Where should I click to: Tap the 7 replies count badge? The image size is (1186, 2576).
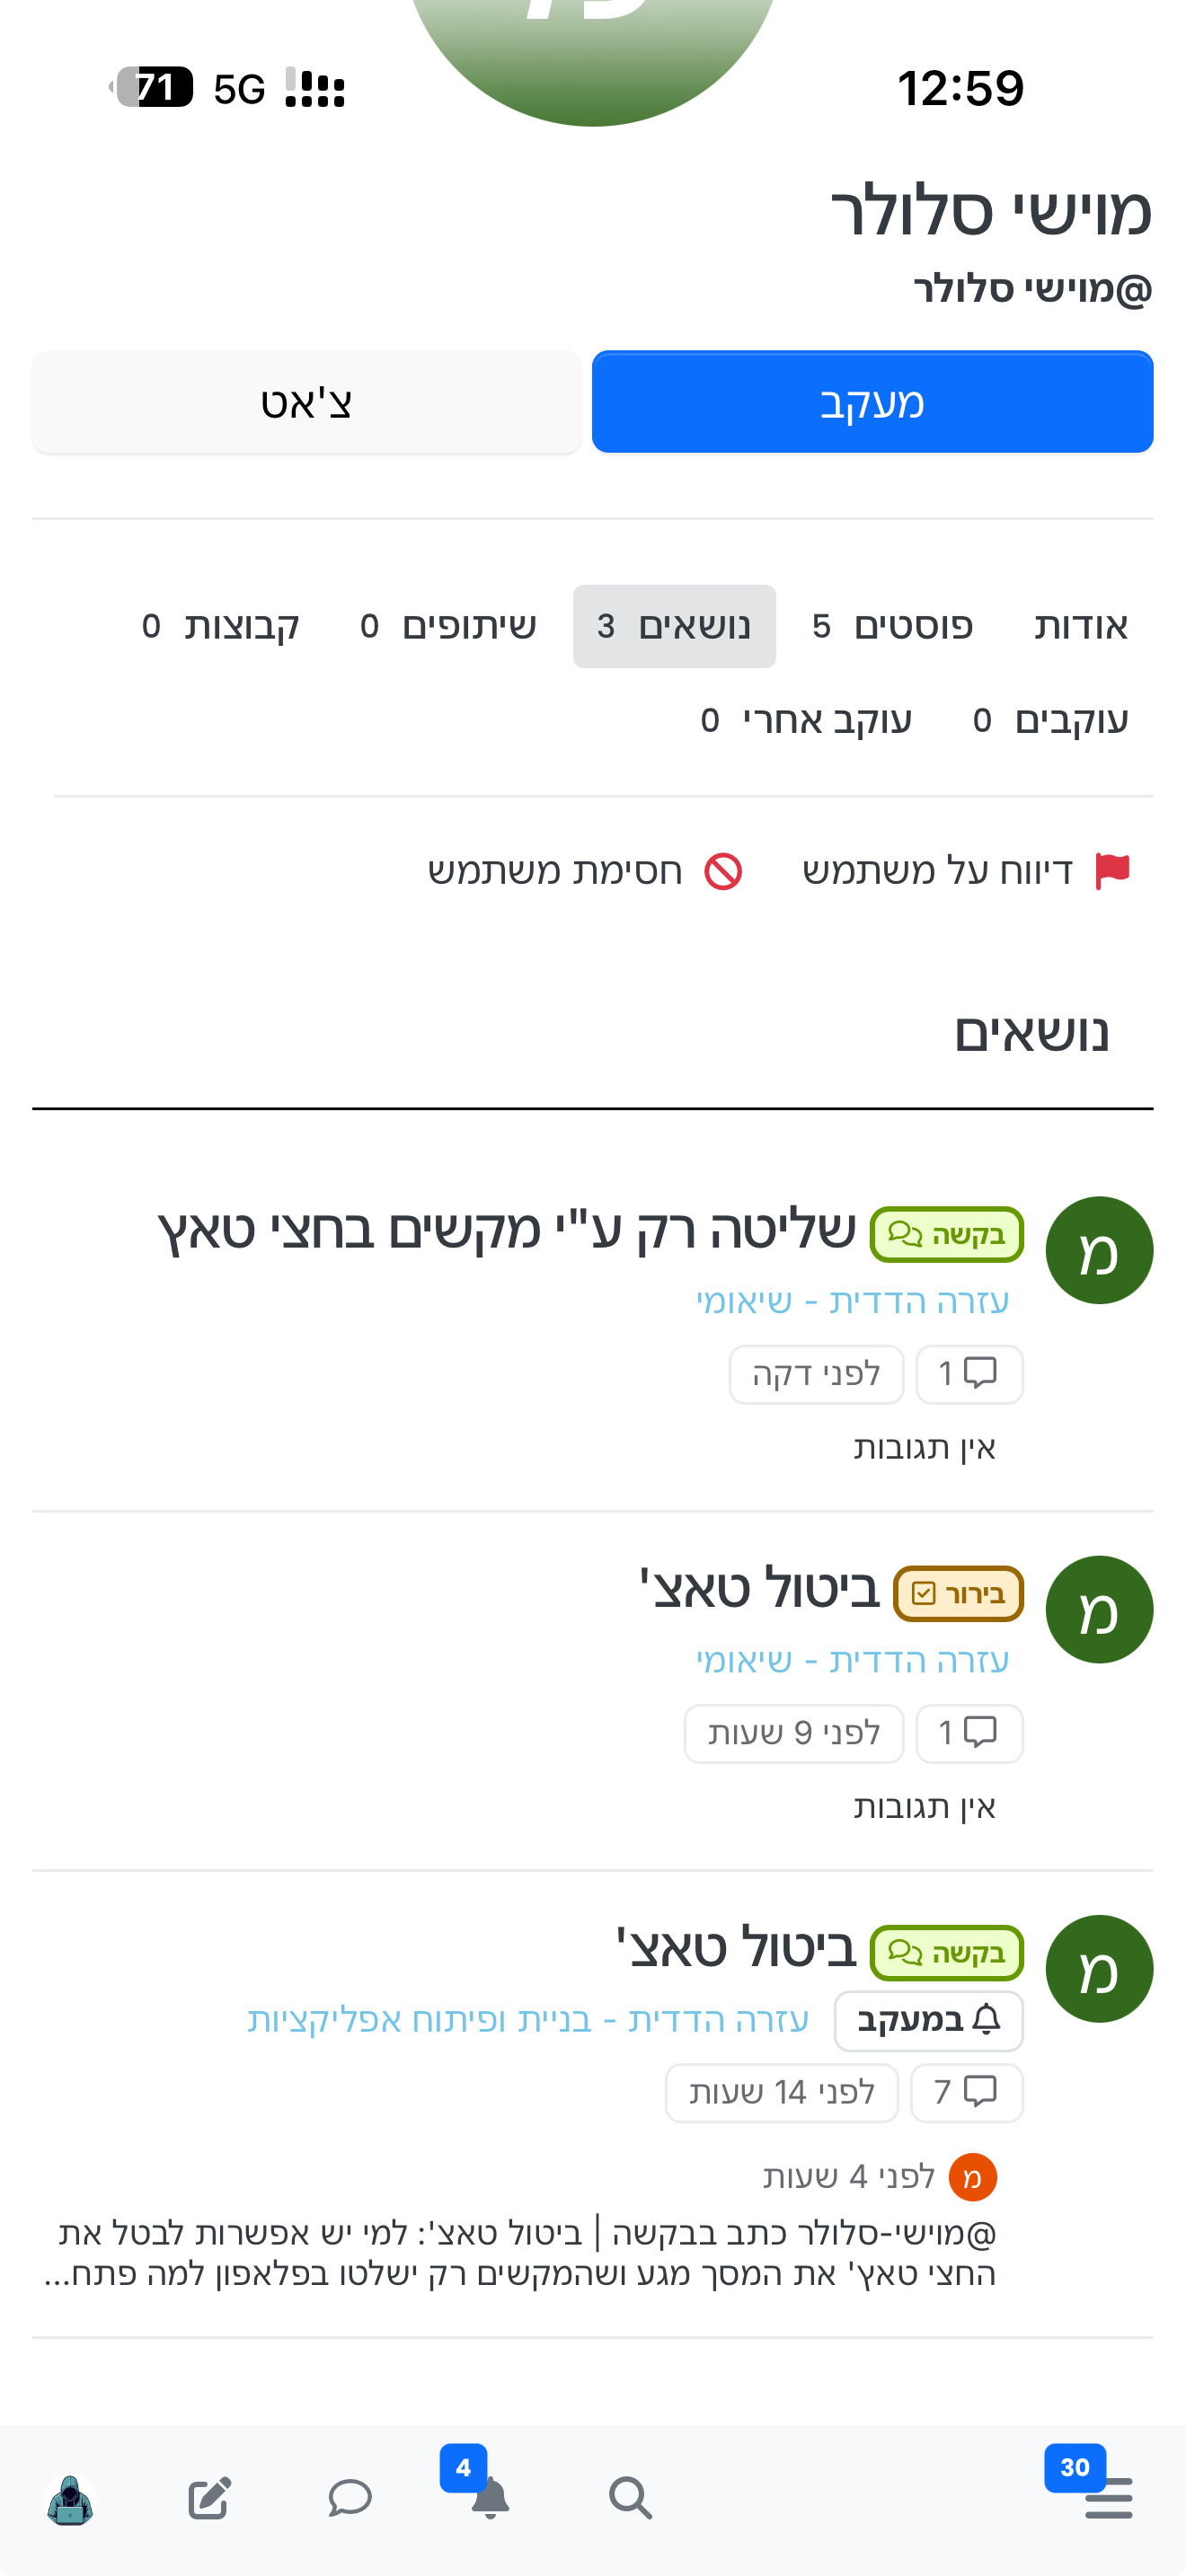click(966, 2092)
